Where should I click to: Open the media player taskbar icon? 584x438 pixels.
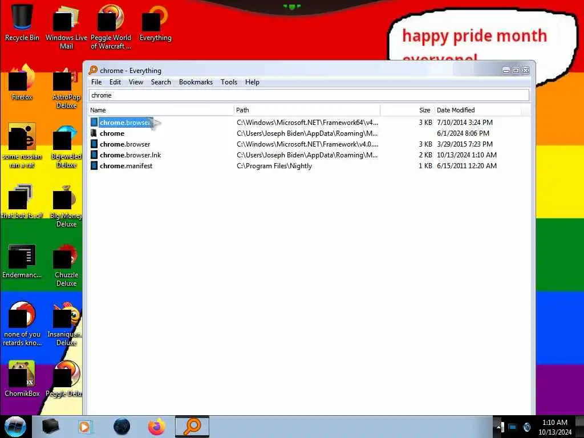(x=84, y=427)
